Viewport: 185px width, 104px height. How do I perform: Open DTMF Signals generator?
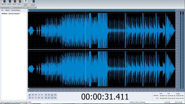[x=25, y=3]
